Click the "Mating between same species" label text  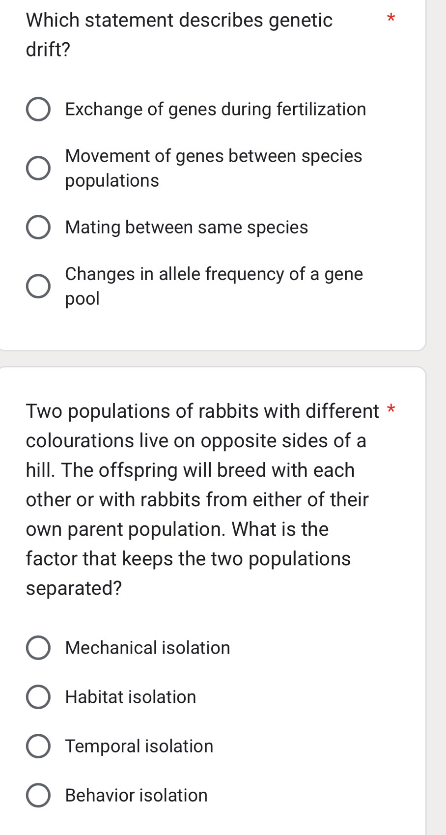(x=186, y=227)
